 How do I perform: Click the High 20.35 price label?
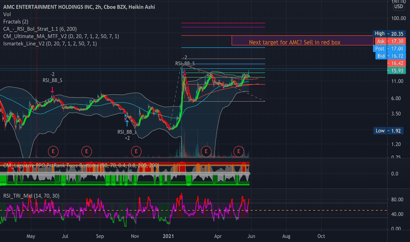389,34
